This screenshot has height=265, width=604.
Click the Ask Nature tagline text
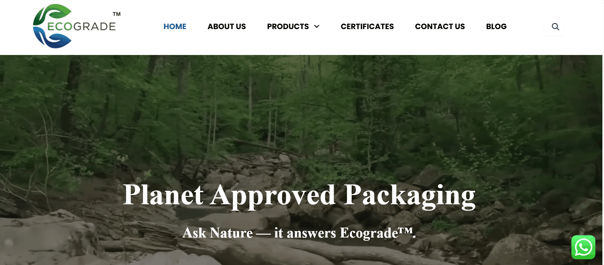point(299,233)
